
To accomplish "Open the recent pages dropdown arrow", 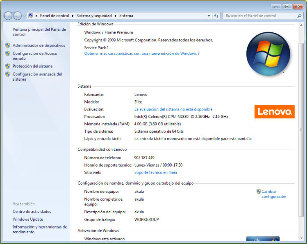I will tap(24, 16).
